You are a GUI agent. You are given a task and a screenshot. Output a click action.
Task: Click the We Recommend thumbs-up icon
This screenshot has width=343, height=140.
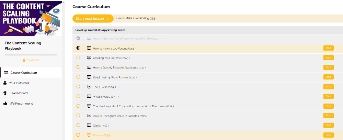click(x=5, y=104)
